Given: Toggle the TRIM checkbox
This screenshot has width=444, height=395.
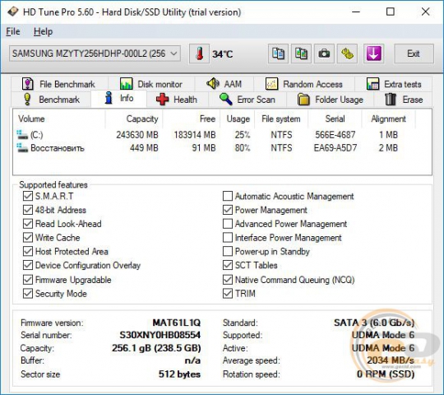Looking at the screenshot, I should pos(228,293).
